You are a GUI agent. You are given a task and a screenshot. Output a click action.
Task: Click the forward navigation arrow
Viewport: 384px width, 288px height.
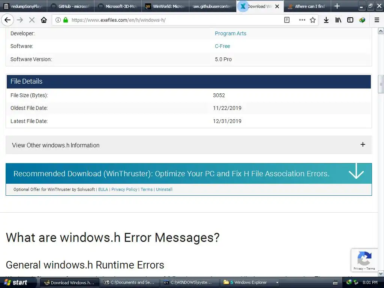coord(20,20)
